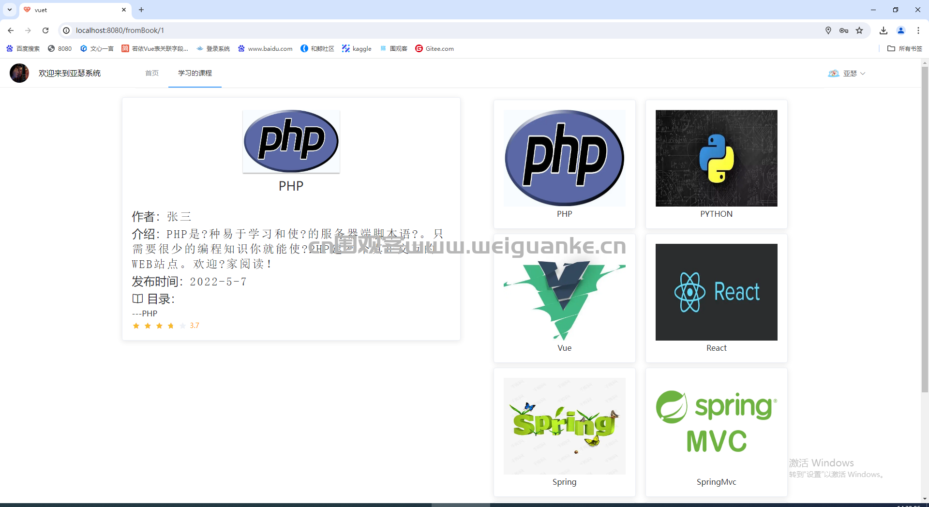
Task: Open the React course card
Action: click(x=717, y=298)
